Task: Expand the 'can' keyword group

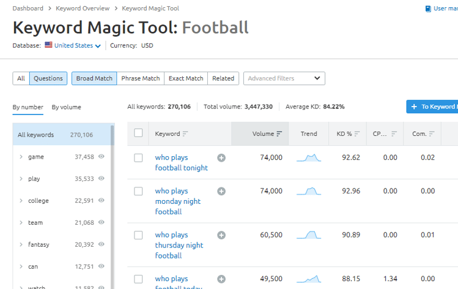Action: coord(21,266)
